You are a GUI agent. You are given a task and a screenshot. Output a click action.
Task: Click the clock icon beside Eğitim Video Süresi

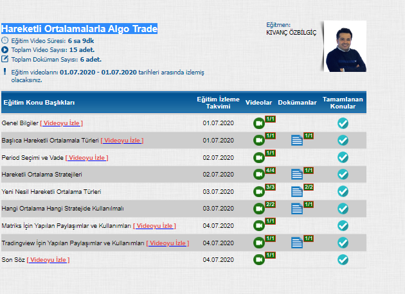[5, 40]
